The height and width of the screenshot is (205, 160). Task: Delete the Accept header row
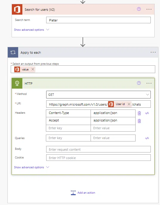139,121
